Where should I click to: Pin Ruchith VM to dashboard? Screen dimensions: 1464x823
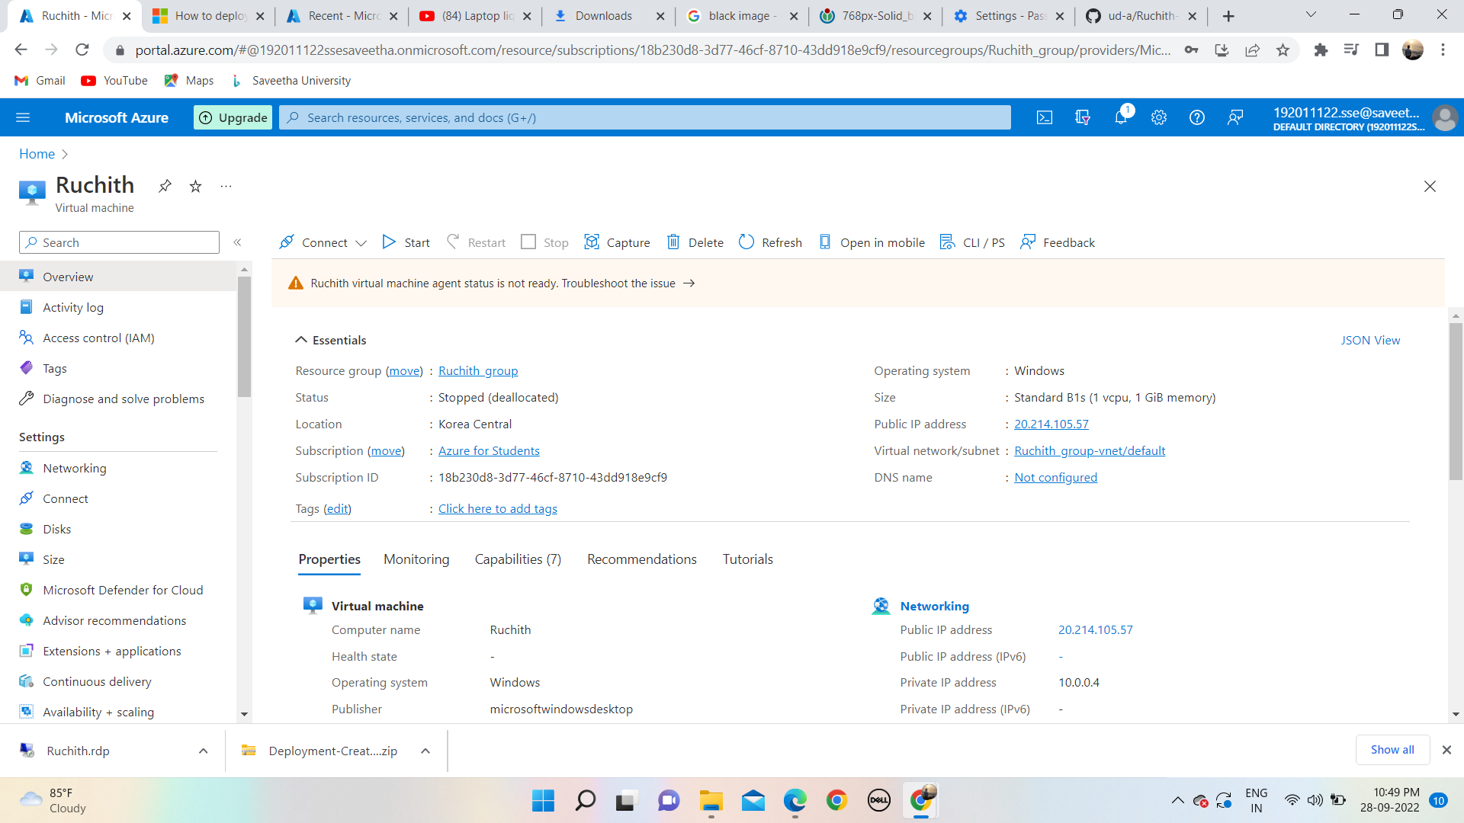pos(165,186)
